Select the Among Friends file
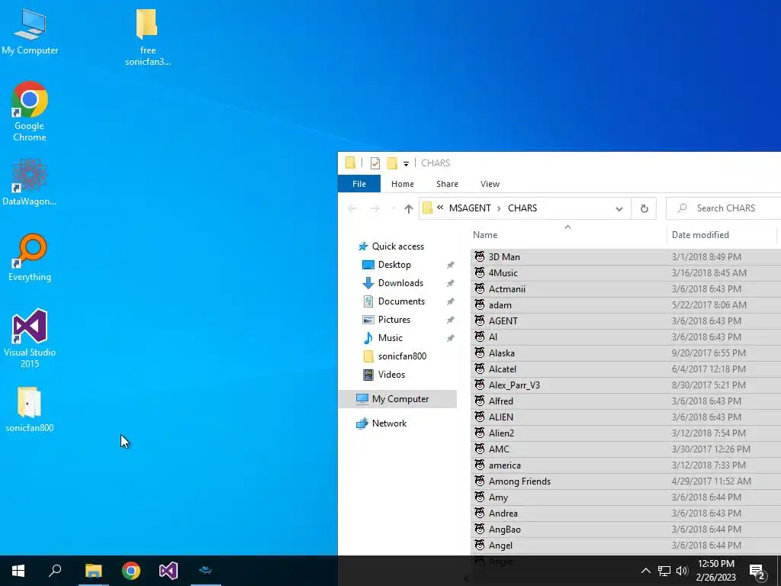 coord(625,481)
